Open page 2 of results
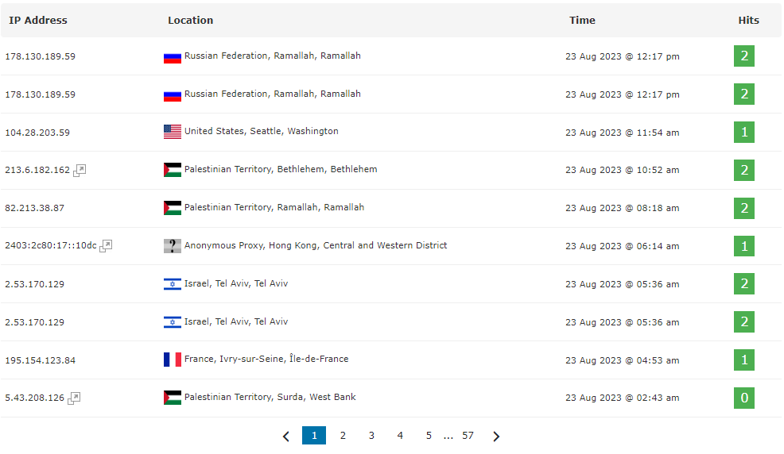The height and width of the screenshot is (454, 784). (x=343, y=436)
